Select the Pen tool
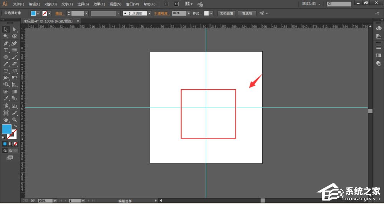The height and width of the screenshot is (204, 384). tap(6, 43)
